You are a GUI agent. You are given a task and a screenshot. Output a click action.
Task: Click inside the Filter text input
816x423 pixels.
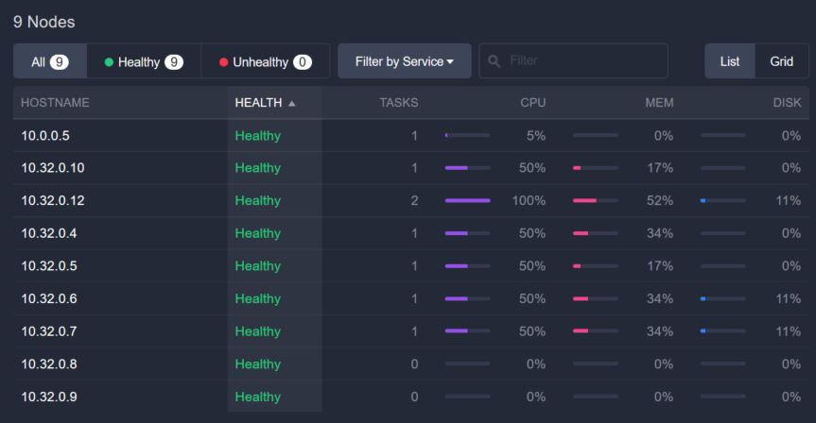coord(582,61)
